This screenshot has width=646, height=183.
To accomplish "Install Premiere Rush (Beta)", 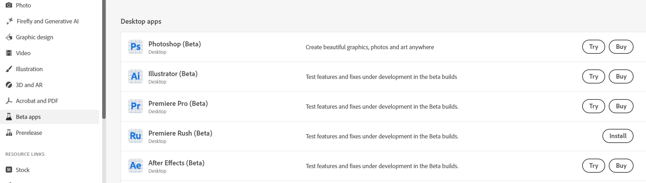I will [x=618, y=136].
